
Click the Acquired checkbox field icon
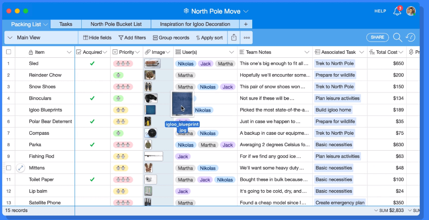tap(79, 52)
